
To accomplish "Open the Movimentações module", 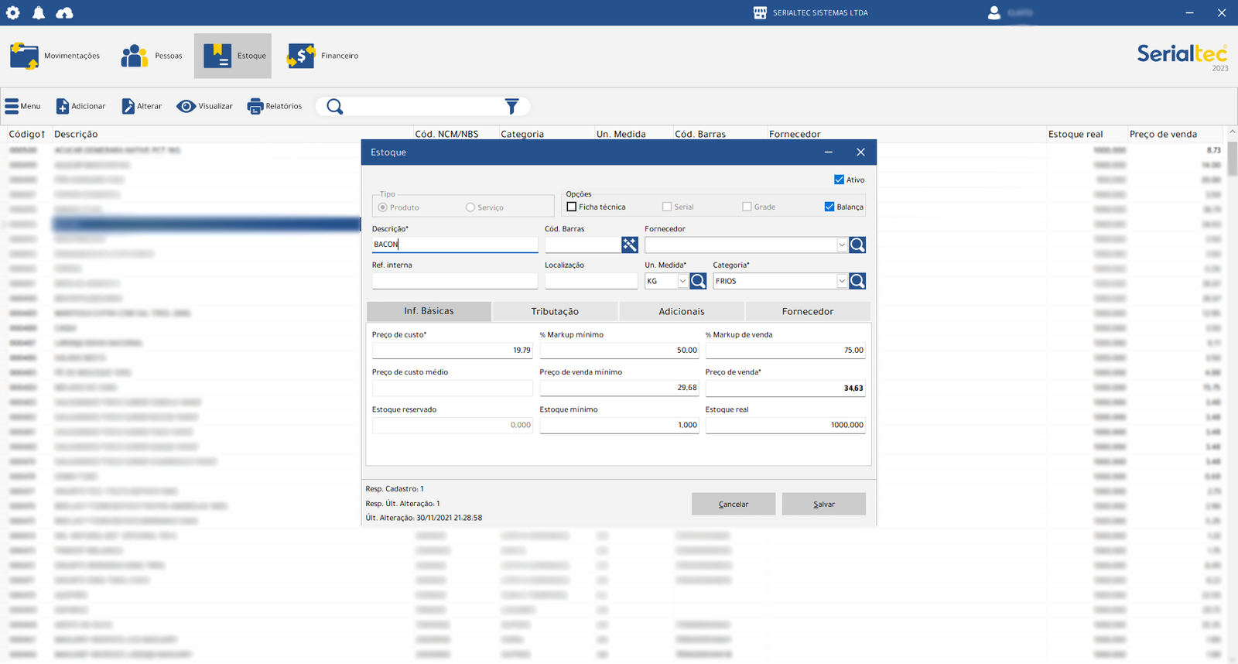I will [56, 56].
